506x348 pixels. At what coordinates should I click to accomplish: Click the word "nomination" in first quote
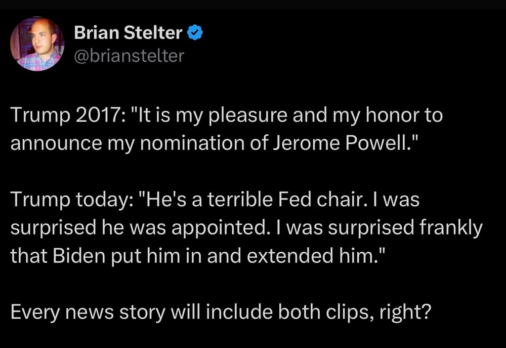coord(192,143)
